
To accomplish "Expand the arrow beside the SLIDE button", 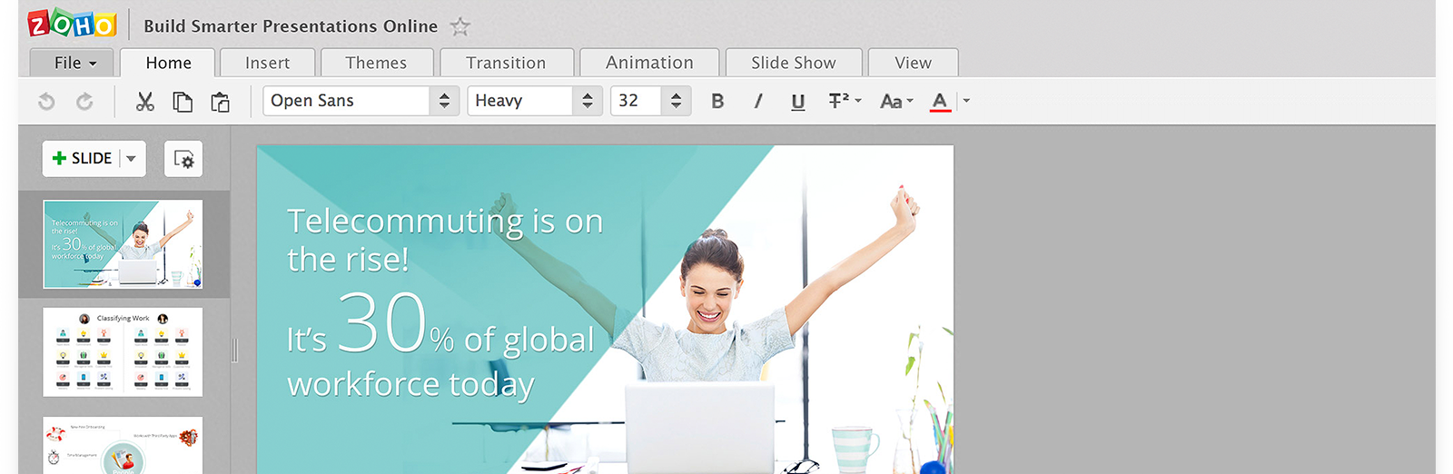I will point(132,159).
